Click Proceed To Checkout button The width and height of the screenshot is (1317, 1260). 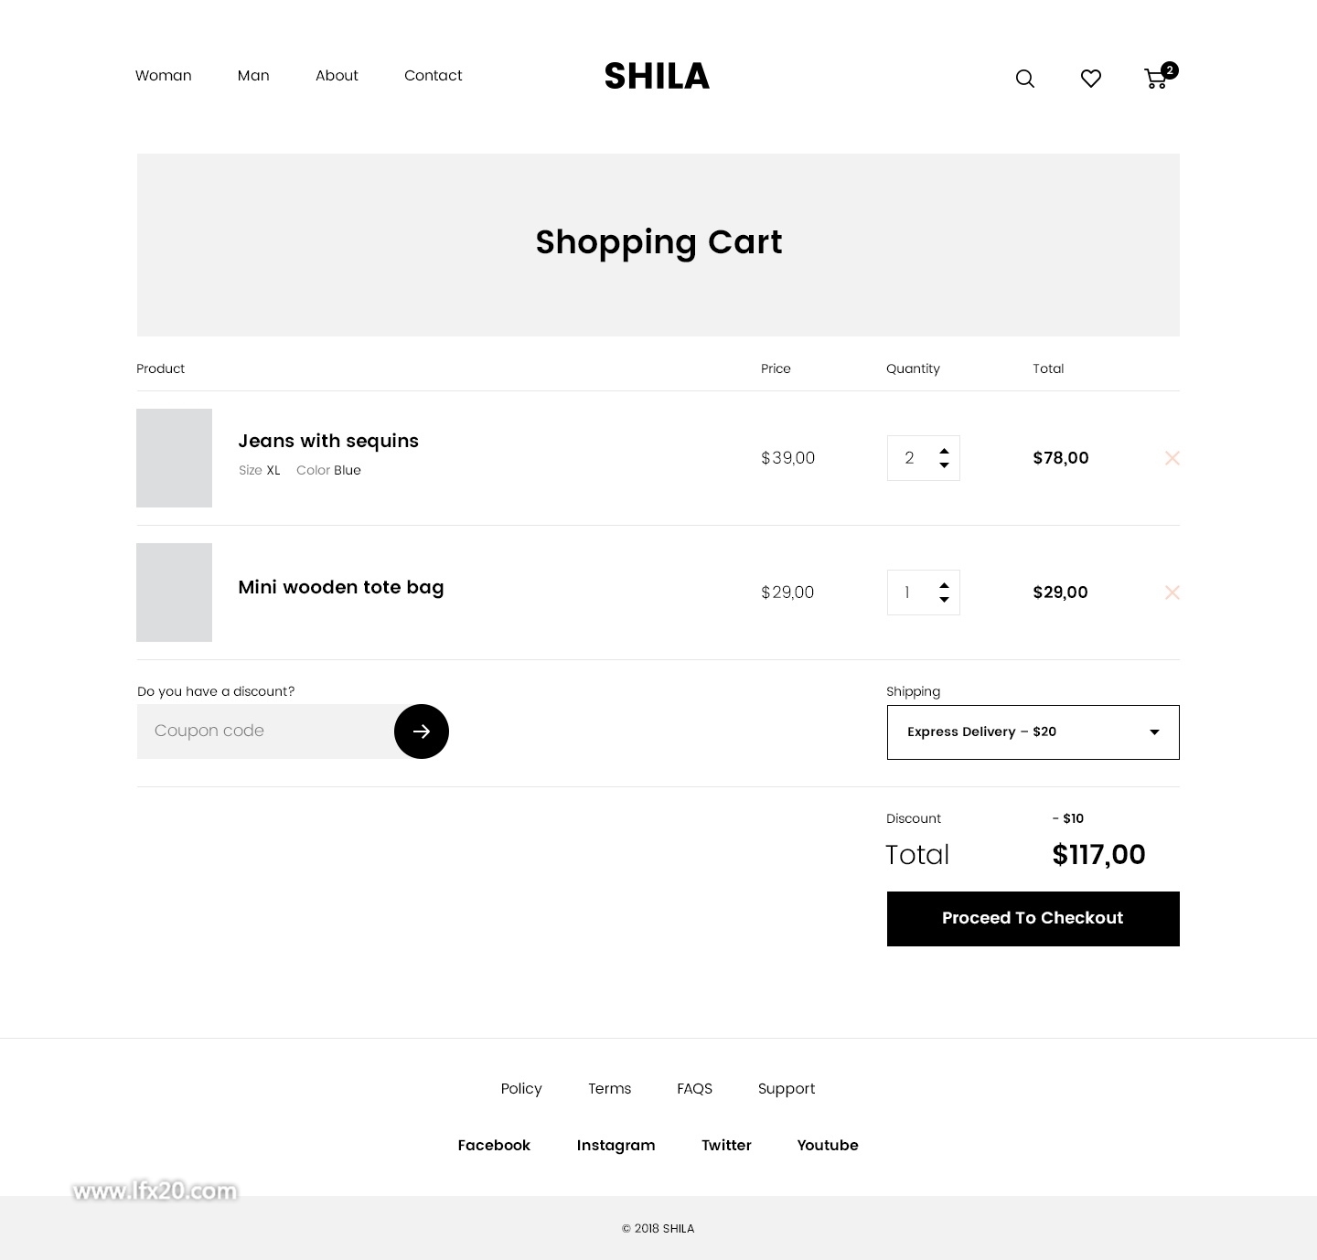1033,919
